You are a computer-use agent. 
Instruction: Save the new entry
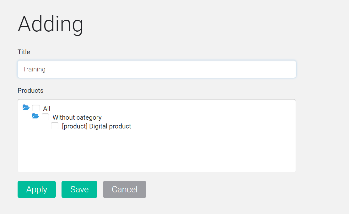point(79,189)
